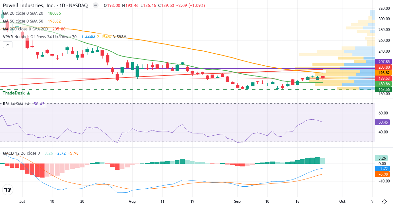Click VPVR down volume value 2.154M

pyautogui.click(x=104, y=37)
